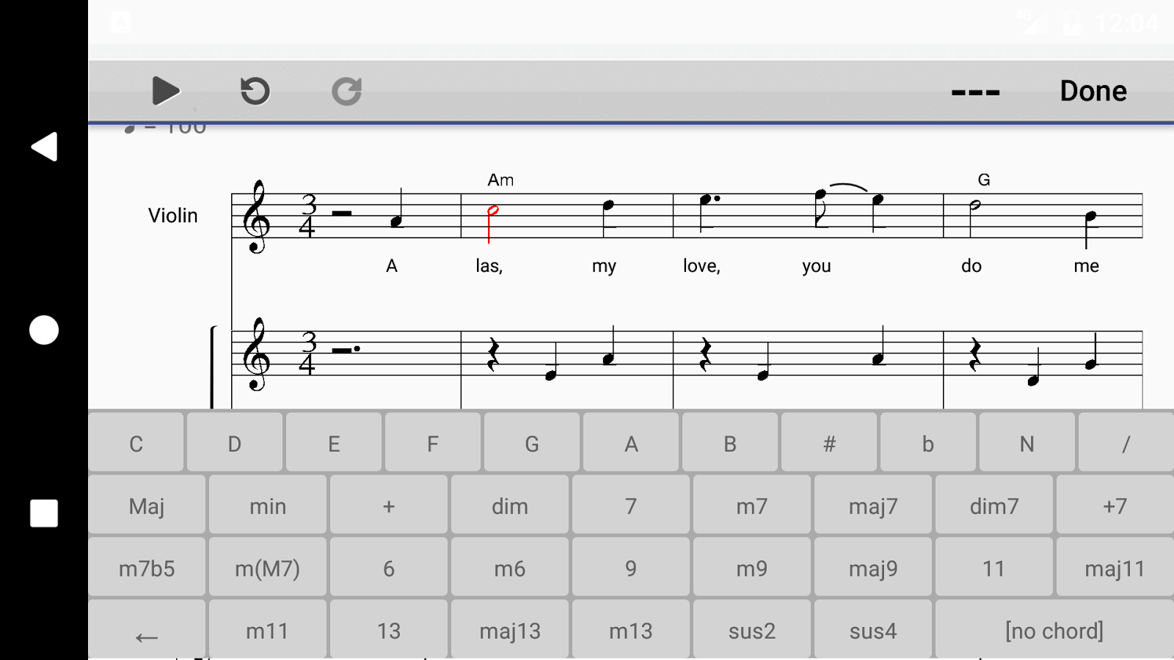This screenshot has width=1174, height=660.
Task: Select the lyric "you"
Action: (817, 266)
